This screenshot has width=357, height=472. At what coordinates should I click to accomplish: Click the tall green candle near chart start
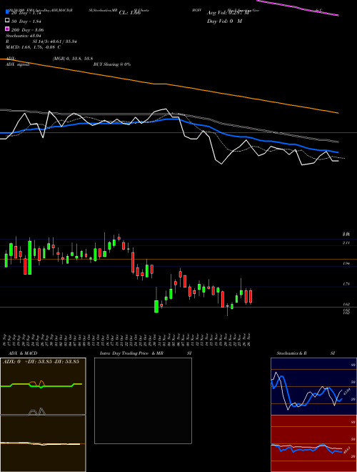pyautogui.click(x=30, y=257)
